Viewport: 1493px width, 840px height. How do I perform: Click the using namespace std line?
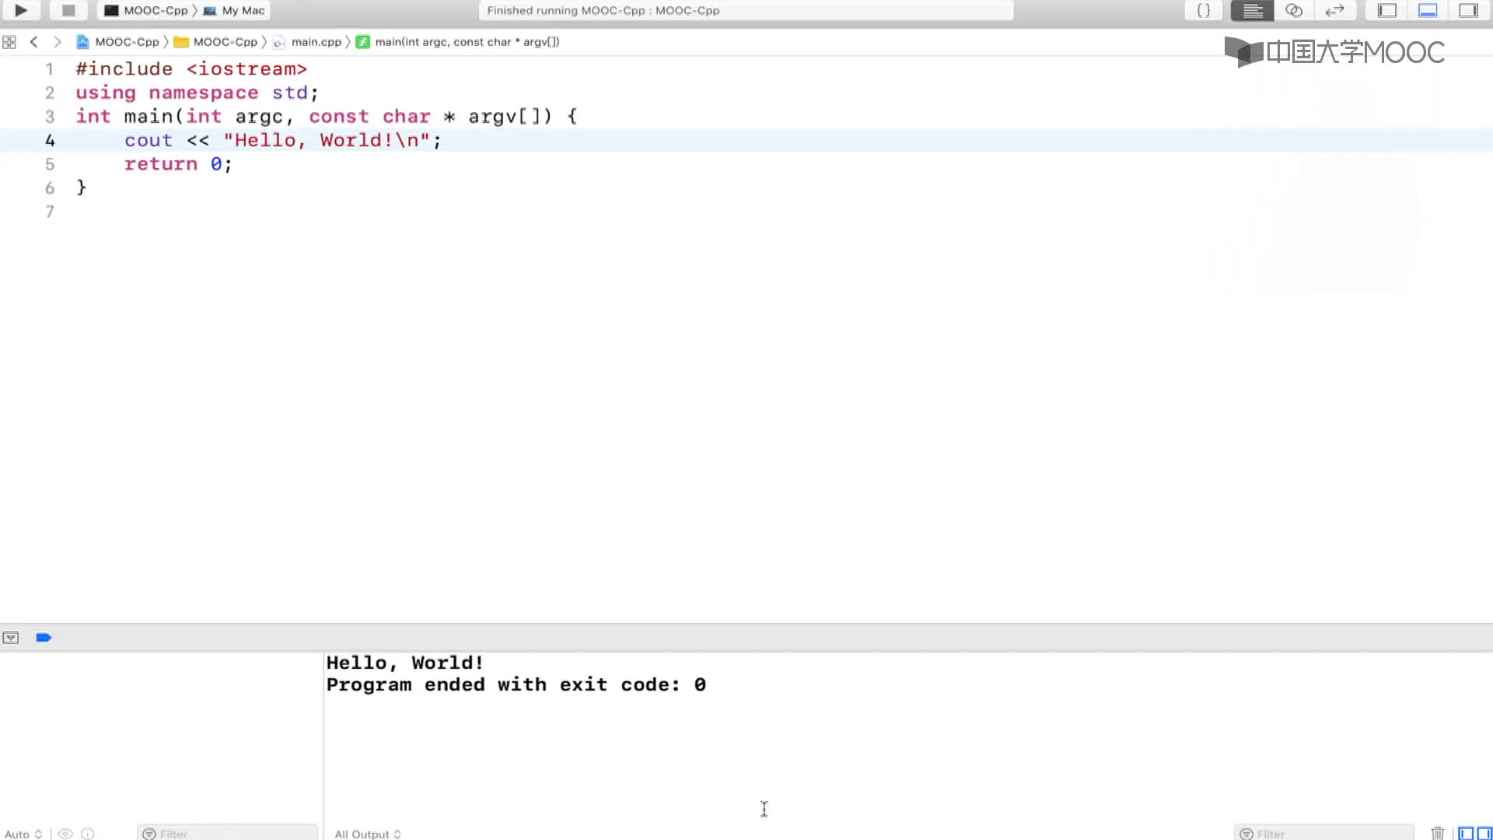tap(197, 93)
